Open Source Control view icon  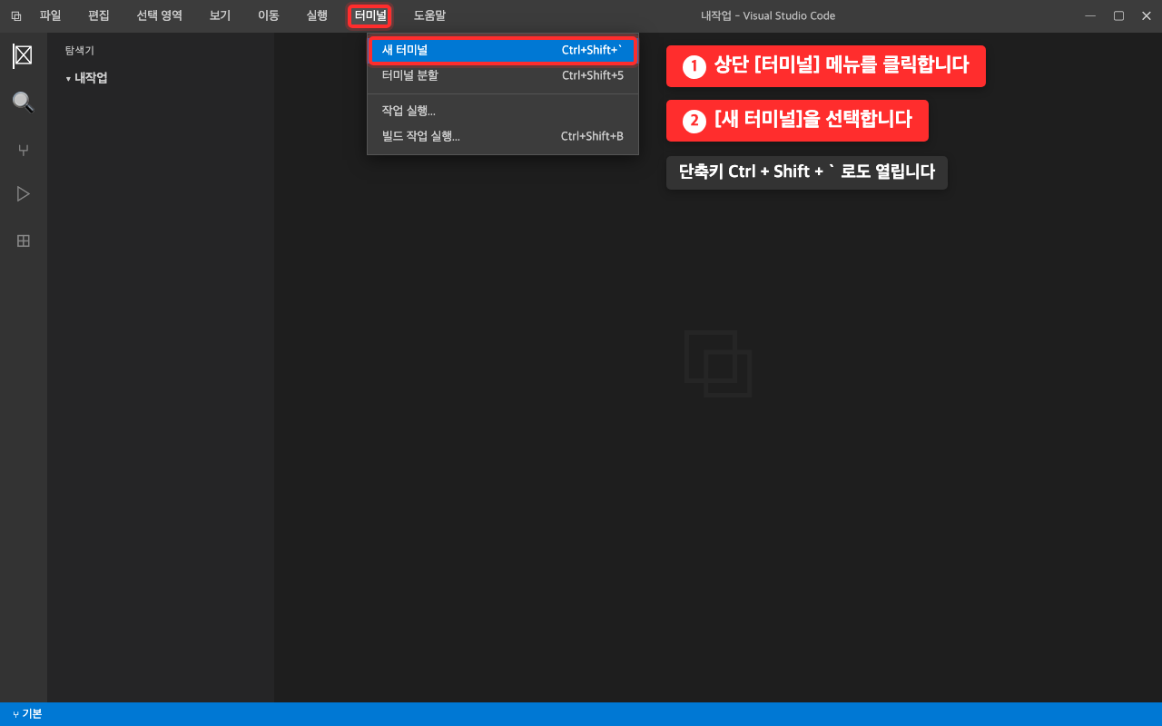coord(24,150)
